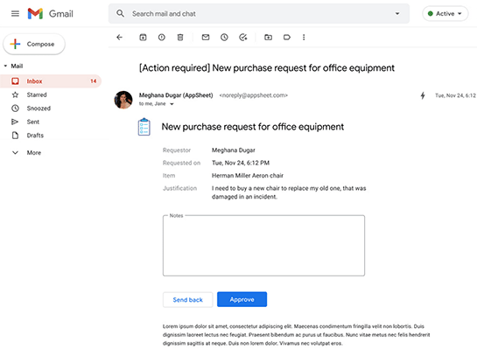
Task: Show search options dropdown arrow
Action: [x=397, y=14]
